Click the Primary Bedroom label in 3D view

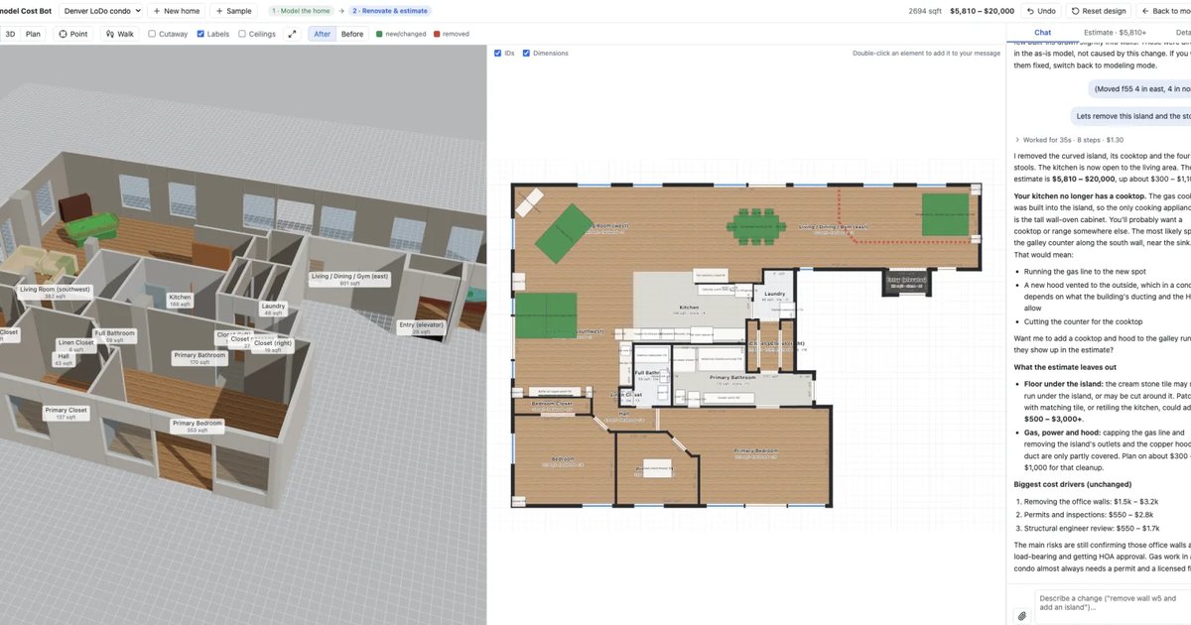pyautogui.click(x=198, y=427)
